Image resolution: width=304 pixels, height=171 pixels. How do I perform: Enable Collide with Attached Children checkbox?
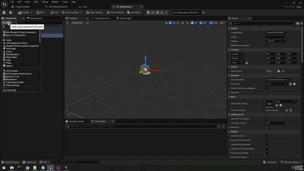coord(267,149)
